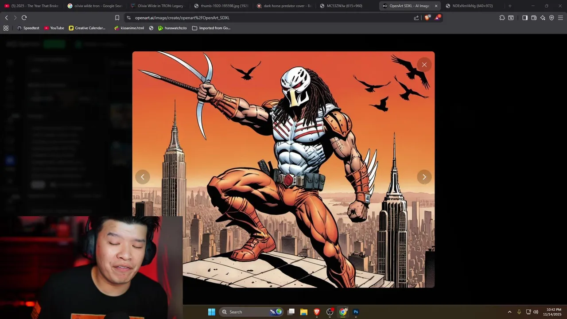Image resolution: width=567 pixels, height=319 pixels.
Task: Click the microphone tray icon
Action: [519, 312]
